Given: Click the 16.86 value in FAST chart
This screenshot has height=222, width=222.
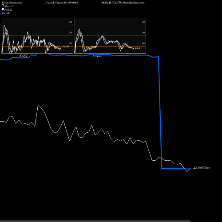Looking at the screenshot, I should (66, 47).
